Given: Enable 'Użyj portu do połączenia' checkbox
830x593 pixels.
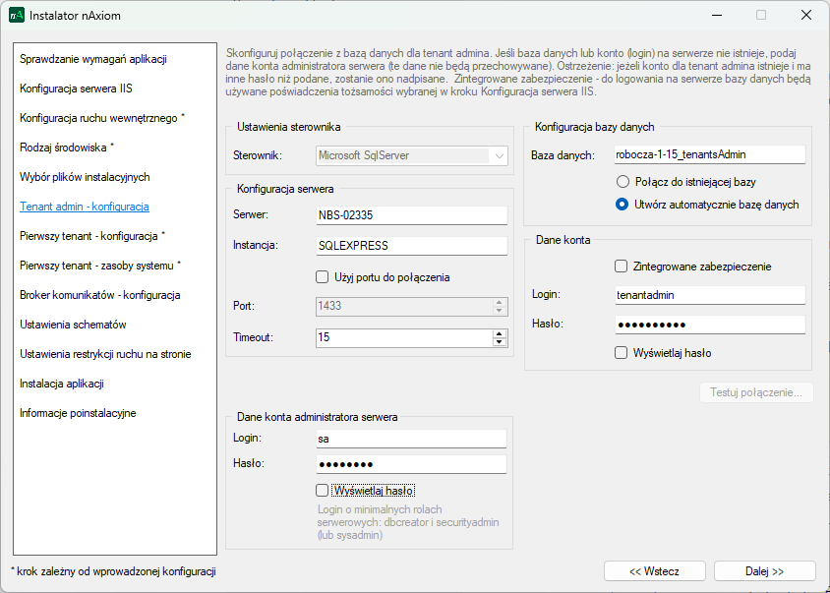Looking at the screenshot, I should pyautogui.click(x=323, y=277).
